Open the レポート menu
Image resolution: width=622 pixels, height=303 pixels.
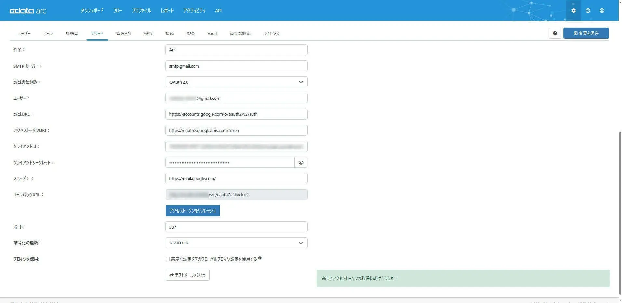[x=167, y=11]
